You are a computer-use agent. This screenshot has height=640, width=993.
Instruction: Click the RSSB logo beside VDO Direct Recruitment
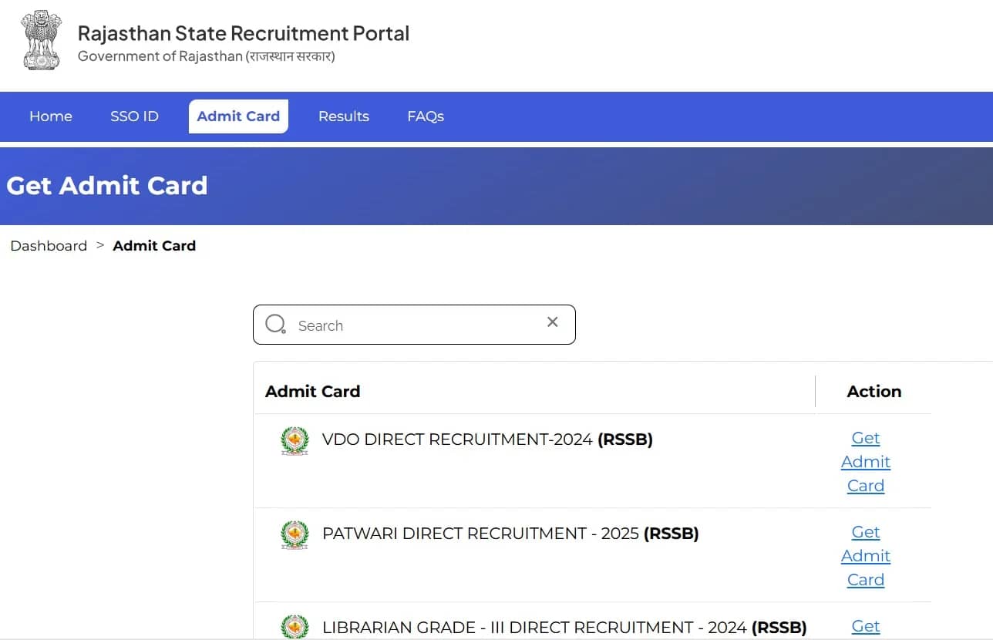click(x=295, y=440)
